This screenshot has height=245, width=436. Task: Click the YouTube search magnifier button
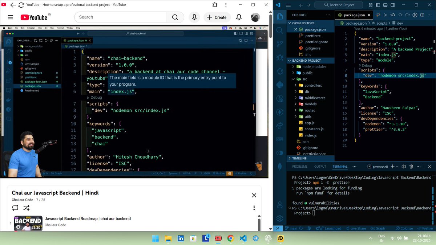click(x=175, y=17)
